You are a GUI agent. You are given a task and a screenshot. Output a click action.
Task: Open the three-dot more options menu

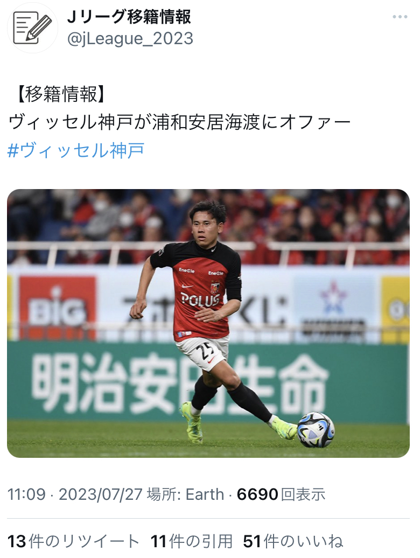(x=400, y=17)
